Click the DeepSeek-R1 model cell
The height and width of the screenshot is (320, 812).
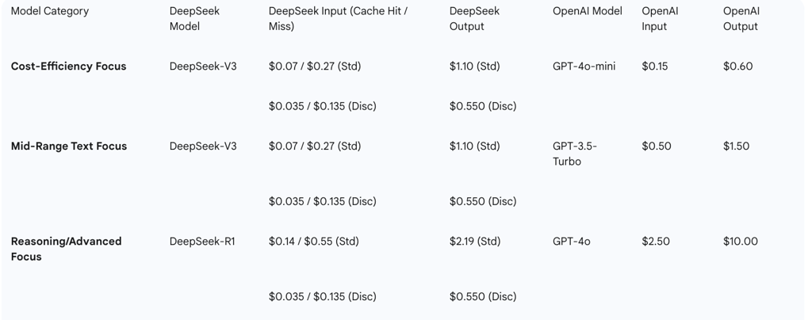202,242
